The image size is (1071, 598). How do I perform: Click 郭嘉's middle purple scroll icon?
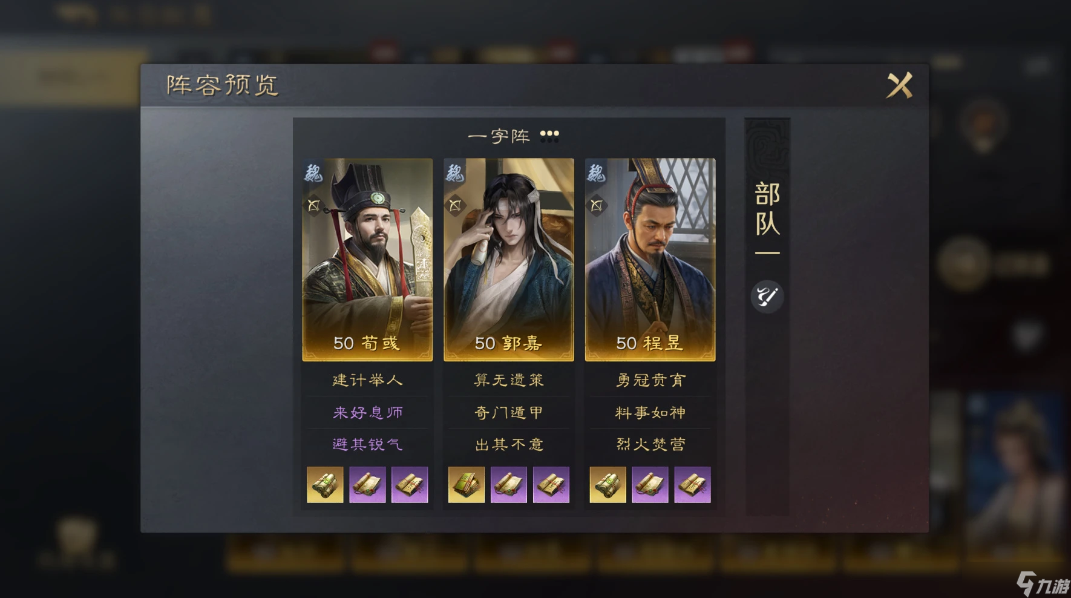509,485
